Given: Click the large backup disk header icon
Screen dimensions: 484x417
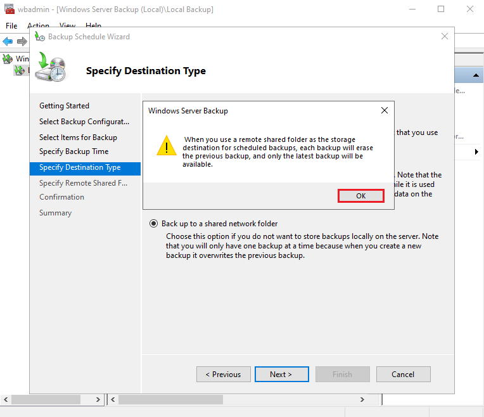Looking at the screenshot, I should click(x=51, y=68).
